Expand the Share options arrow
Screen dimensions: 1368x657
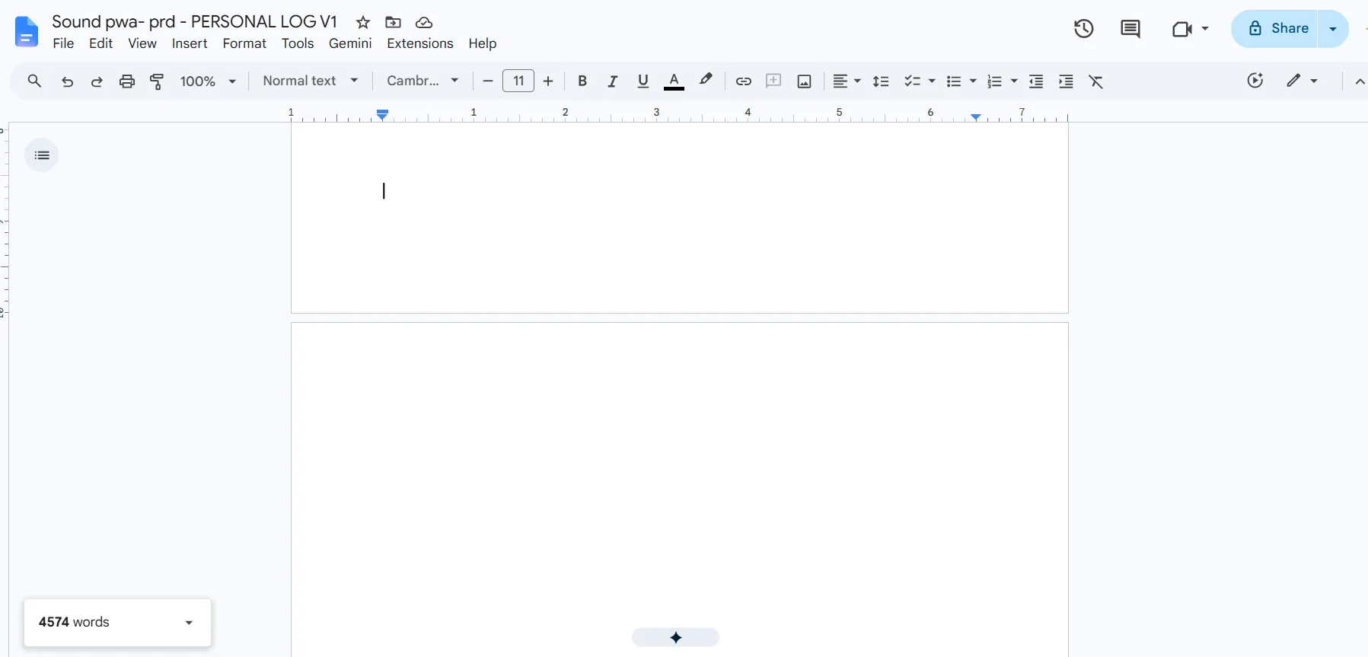pyautogui.click(x=1333, y=29)
